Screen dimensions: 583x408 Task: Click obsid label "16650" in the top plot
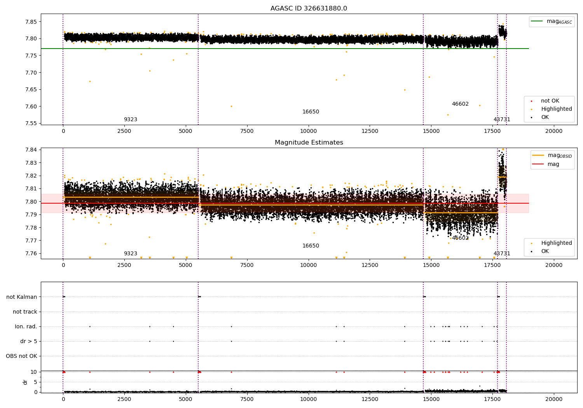(x=311, y=112)
